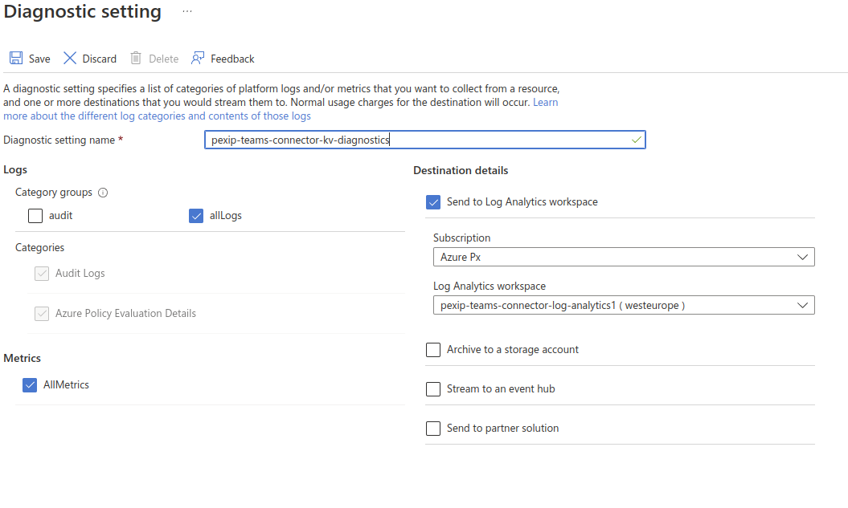The height and width of the screenshot is (508, 848).
Task: Toggle the AllMetrics checkbox
Action: (31, 385)
